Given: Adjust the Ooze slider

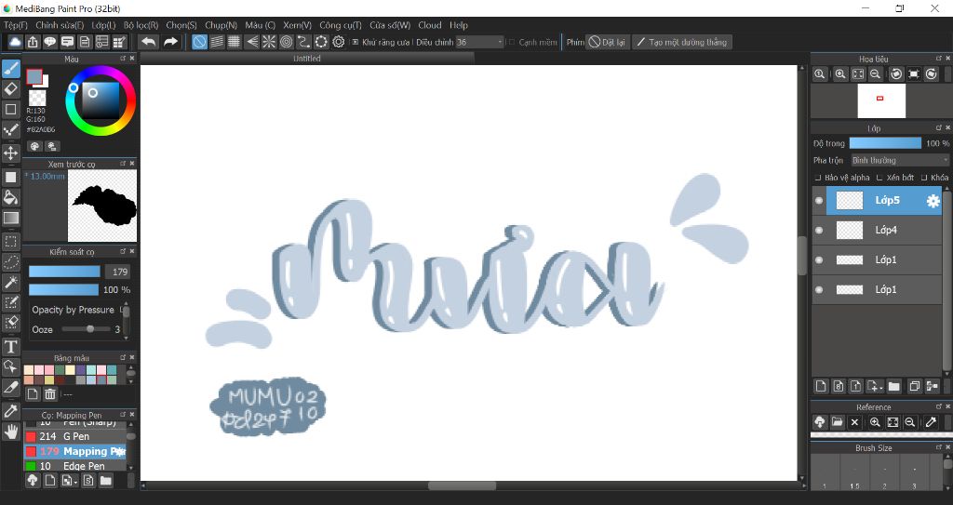Looking at the screenshot, I should 86,329.
